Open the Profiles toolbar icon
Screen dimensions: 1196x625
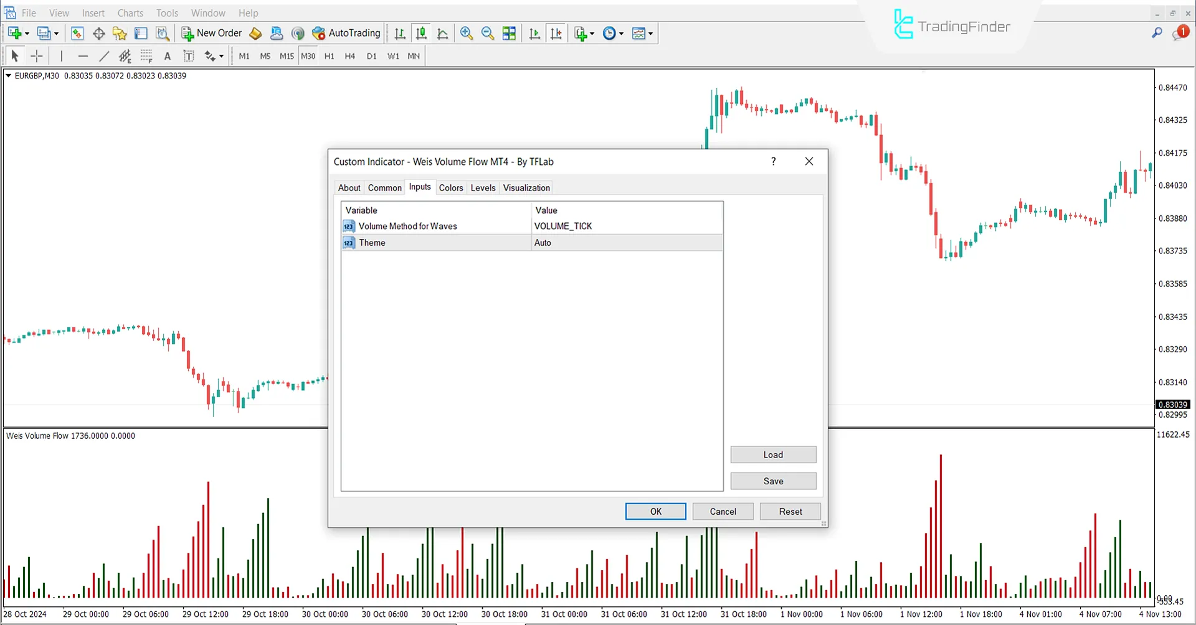pos(44,33)
